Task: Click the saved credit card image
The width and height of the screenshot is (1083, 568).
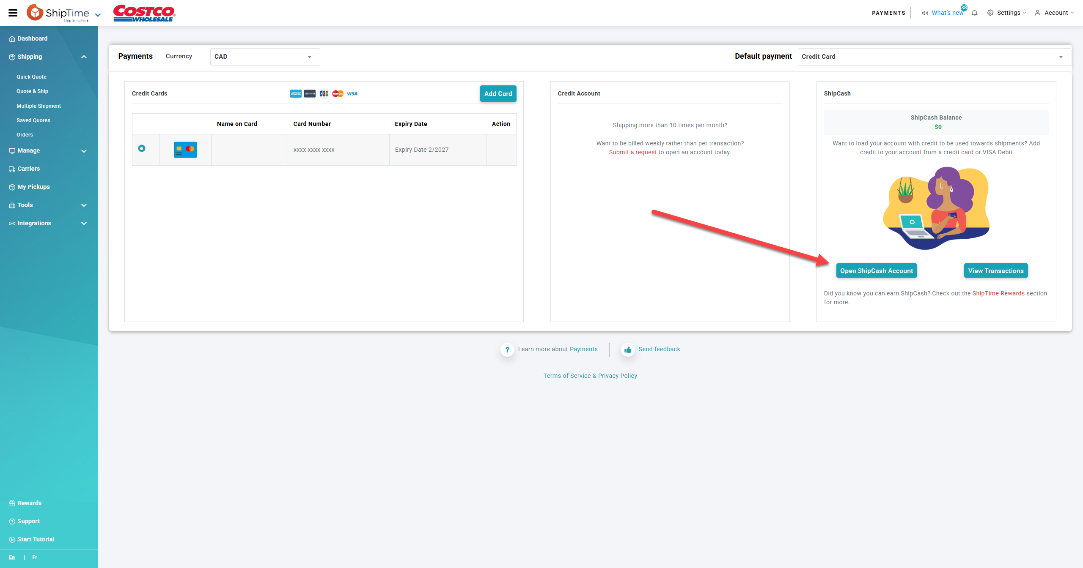Action: (185, 150)
